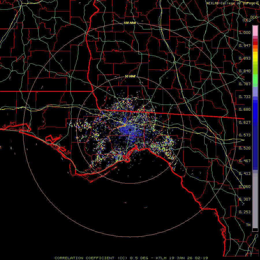The width and height of the screenshot is (260, 260).
Task: Click the 0.733 scale value
Action: 245,97
